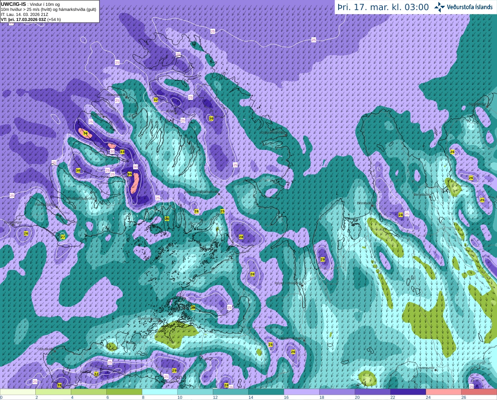Click yellow gust label 26 next to Stykkishólmur
This screenshot has height=400, width=497.
click(x=193, y=307)
